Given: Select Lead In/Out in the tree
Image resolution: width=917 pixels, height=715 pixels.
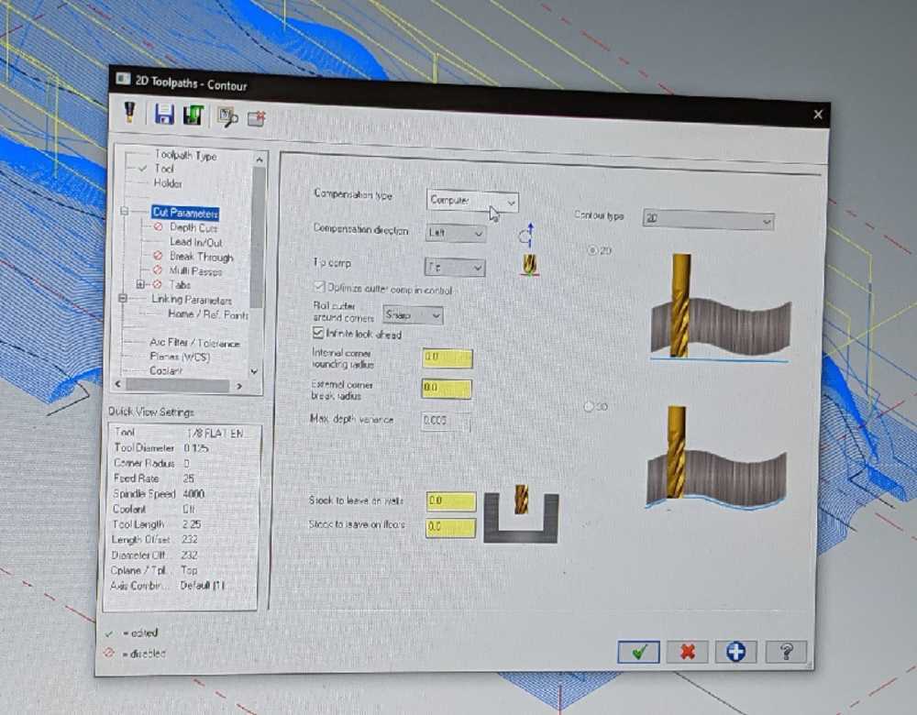Looking at the screenshot, I should pyautogui.click(x=195, y=242).
